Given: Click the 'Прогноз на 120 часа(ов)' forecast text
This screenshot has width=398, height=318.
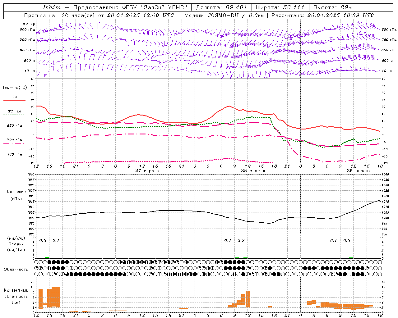Looking at the screenshot, I should pyautogui.click(x=59, y=15).
